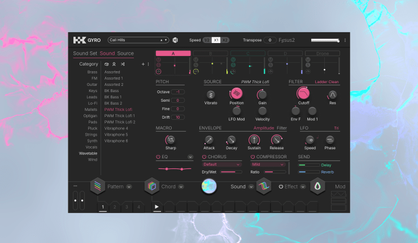Screen dimensions: 418x243
Task: Click the Transpose value field
Action: point(270,40)
